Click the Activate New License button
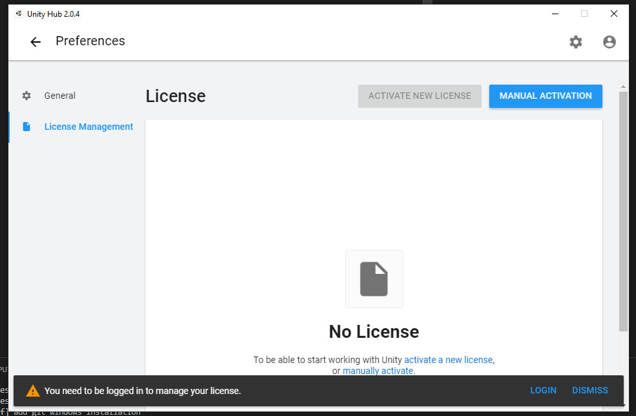 click(419, 96)
